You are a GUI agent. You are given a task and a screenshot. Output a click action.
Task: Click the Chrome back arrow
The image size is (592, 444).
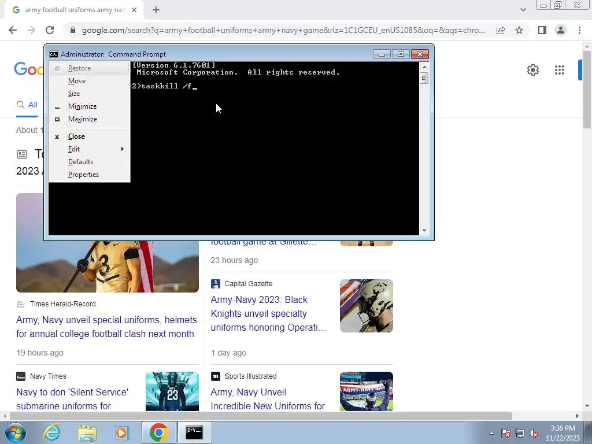(x=13, y=30)
